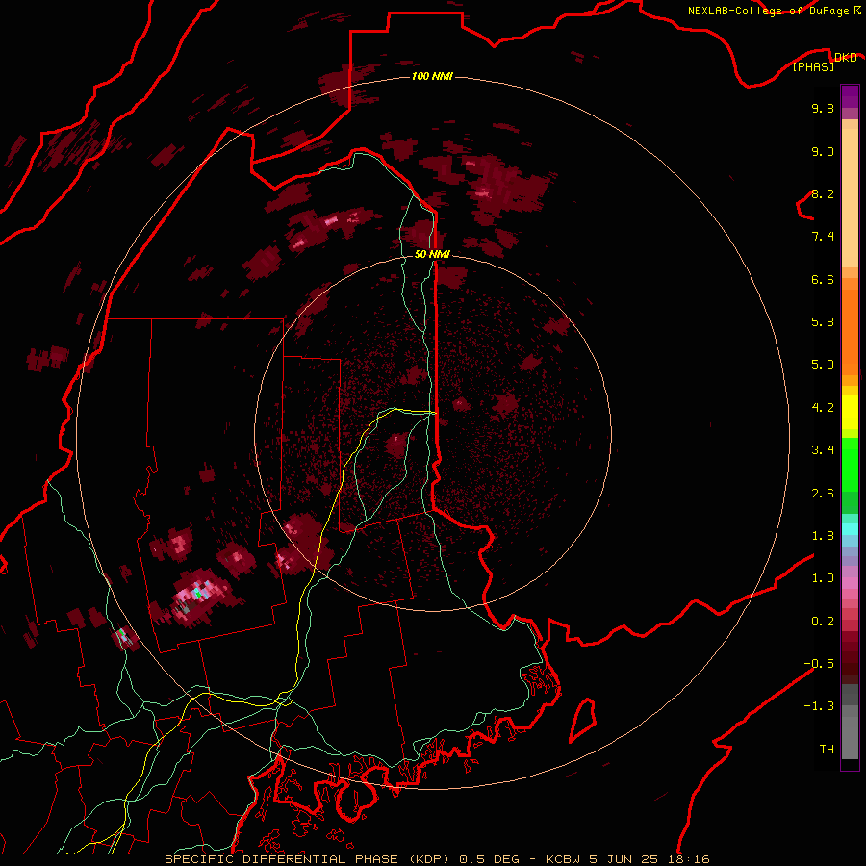Pick the dark maroon color bar segment near -0.5
Viewport: 866px width, 866px height.
coord(850,663)
